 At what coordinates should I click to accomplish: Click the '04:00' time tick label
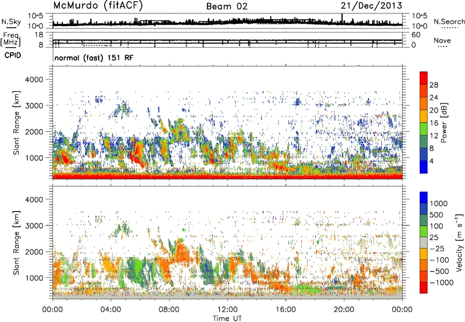tap(111, 310)
